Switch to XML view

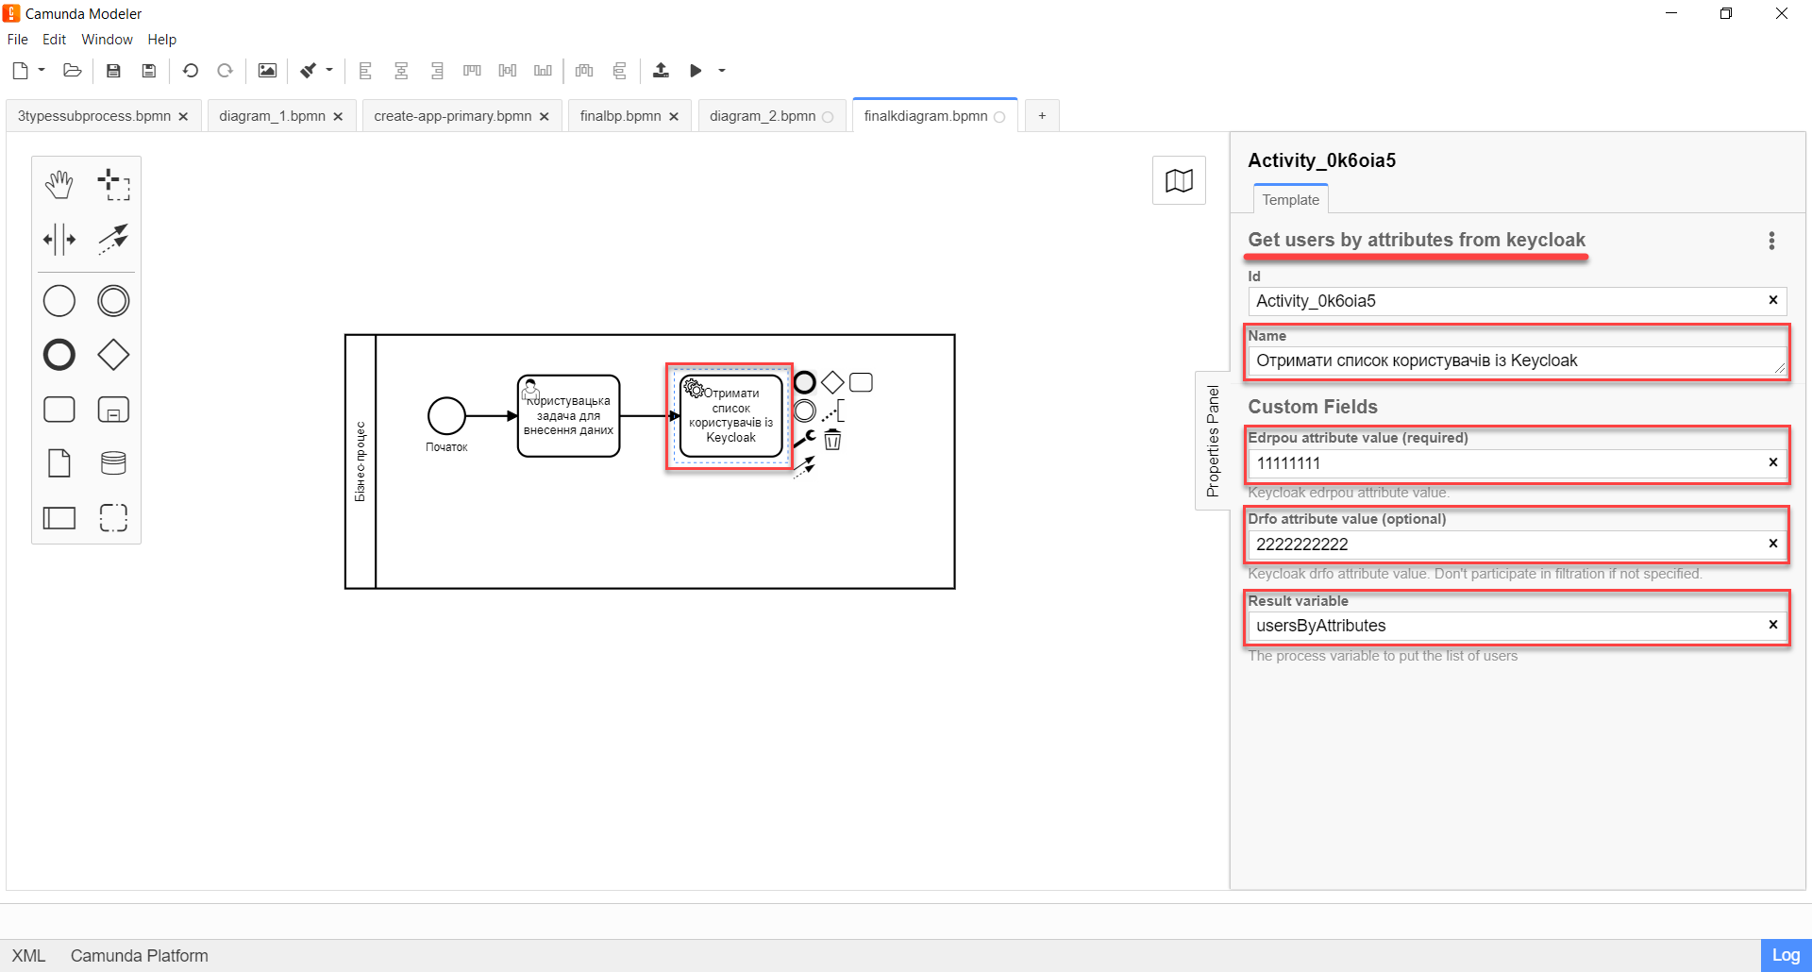coord(28,956)
